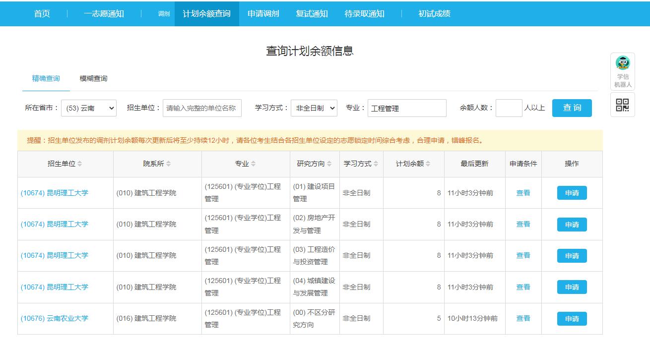
Task: Apply to 昆明理工大学 房地产开发与管理 direction
Action: 572,225
